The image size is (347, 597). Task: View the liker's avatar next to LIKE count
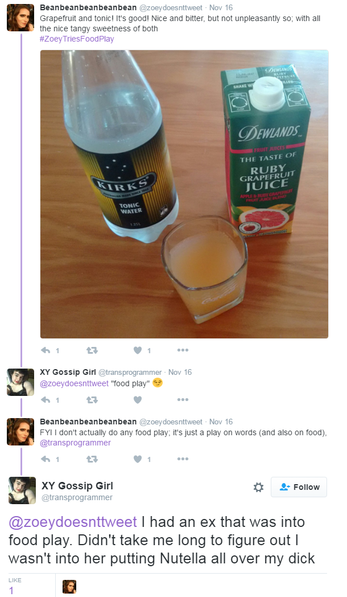click(69, 586)
